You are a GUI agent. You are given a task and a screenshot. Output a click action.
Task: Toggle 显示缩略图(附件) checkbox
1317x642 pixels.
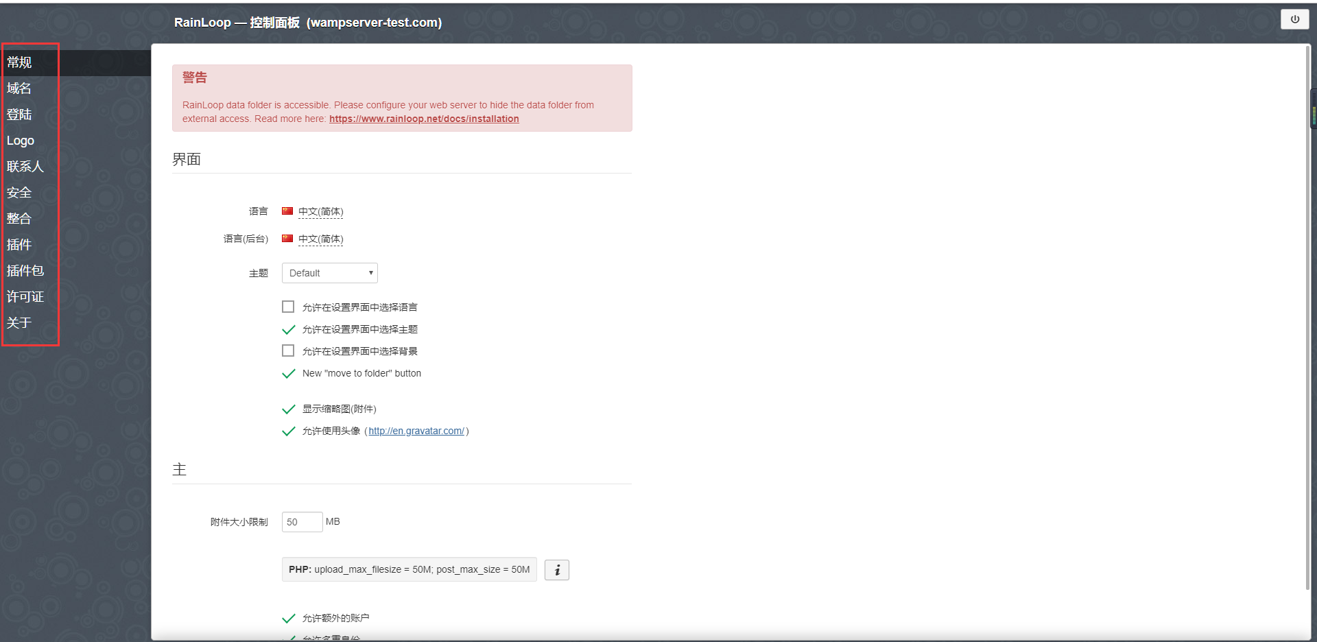tap(288, 409)
